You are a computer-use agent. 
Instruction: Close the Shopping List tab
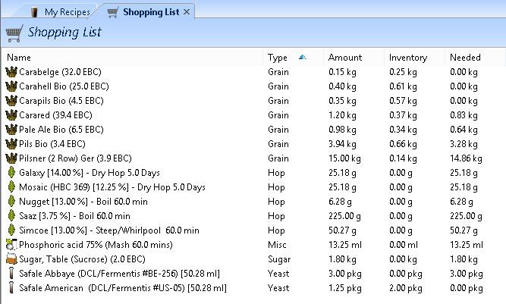187,12
